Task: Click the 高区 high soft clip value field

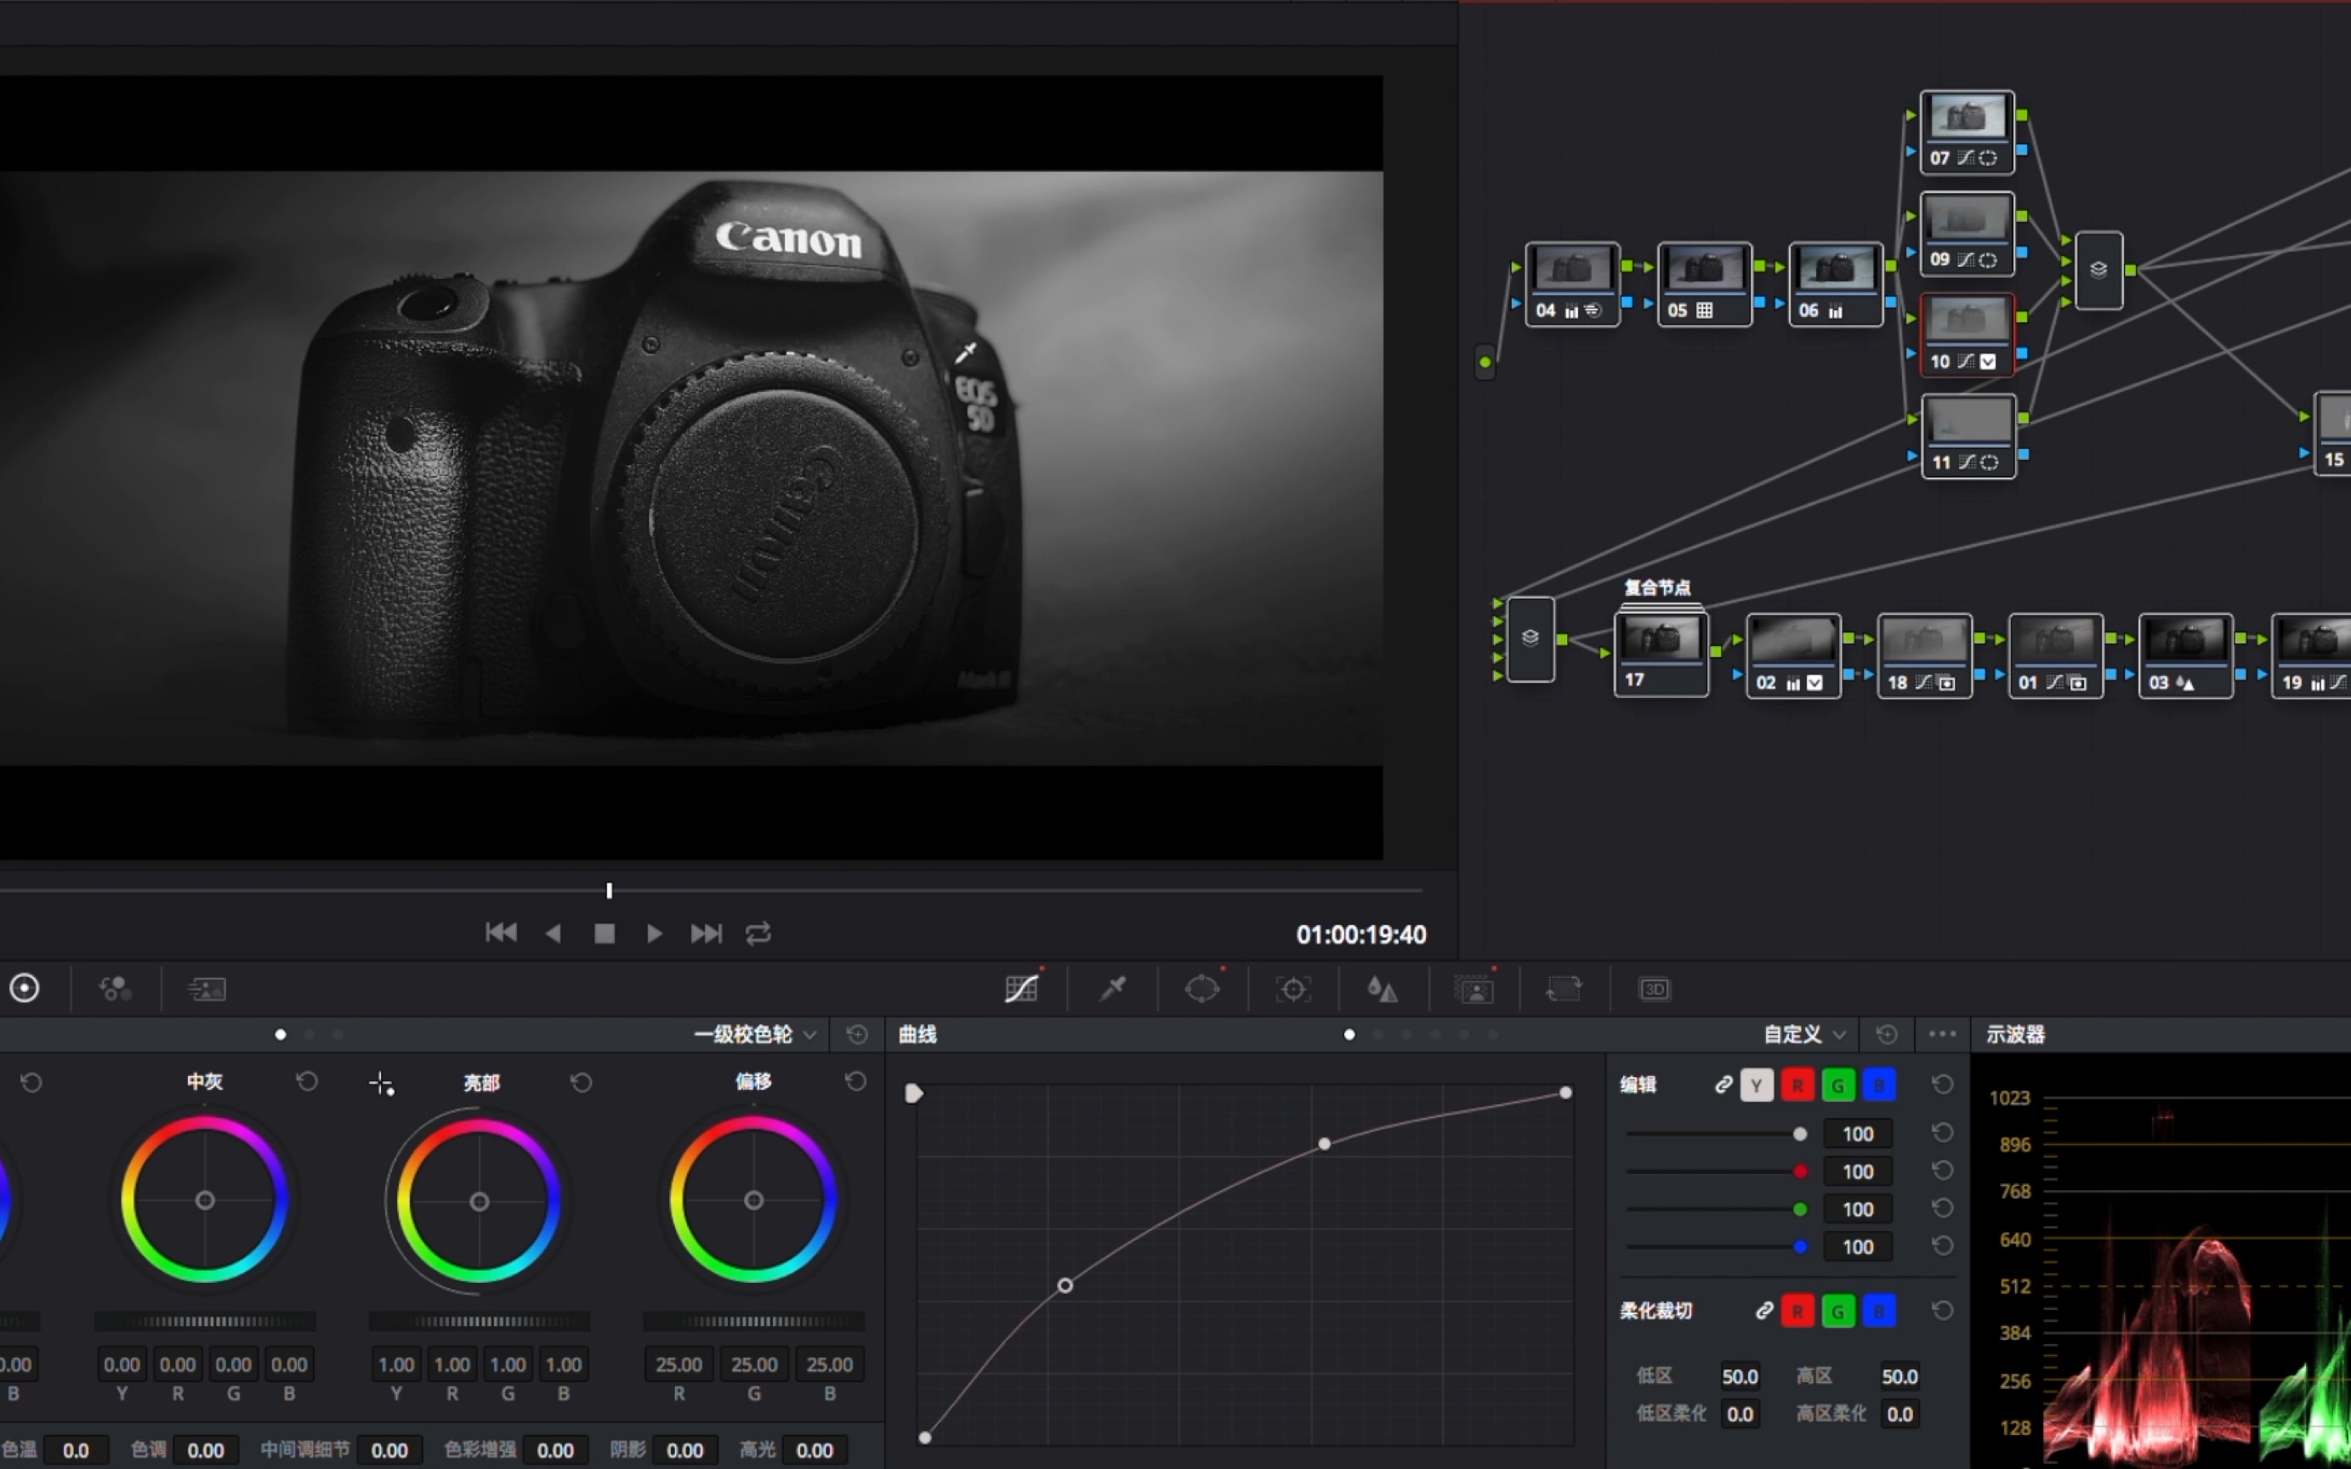Action: [1900, 1376]
